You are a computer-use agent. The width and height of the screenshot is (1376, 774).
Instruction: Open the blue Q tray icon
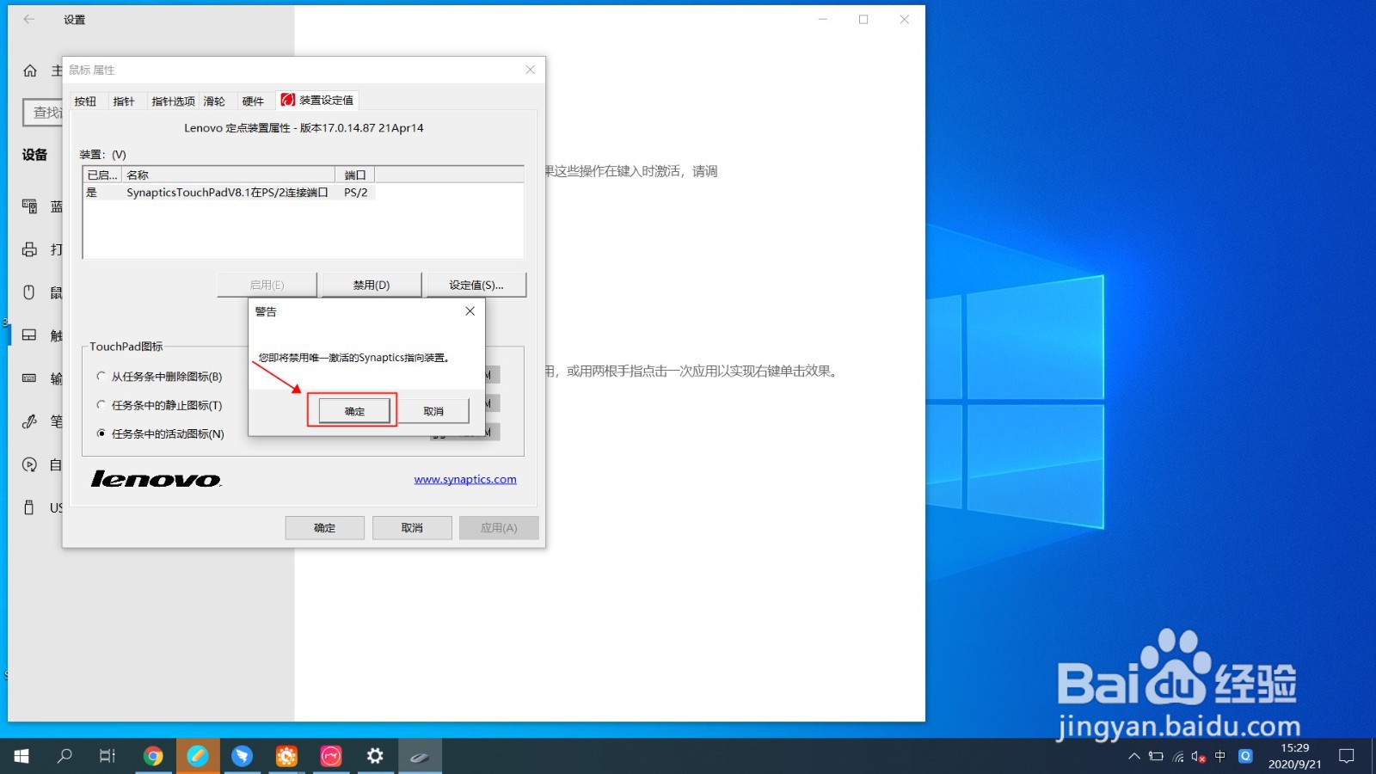coord(1245,757)
